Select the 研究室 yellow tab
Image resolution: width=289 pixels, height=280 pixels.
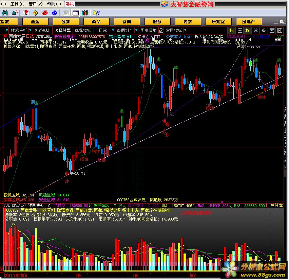point(218,22)
